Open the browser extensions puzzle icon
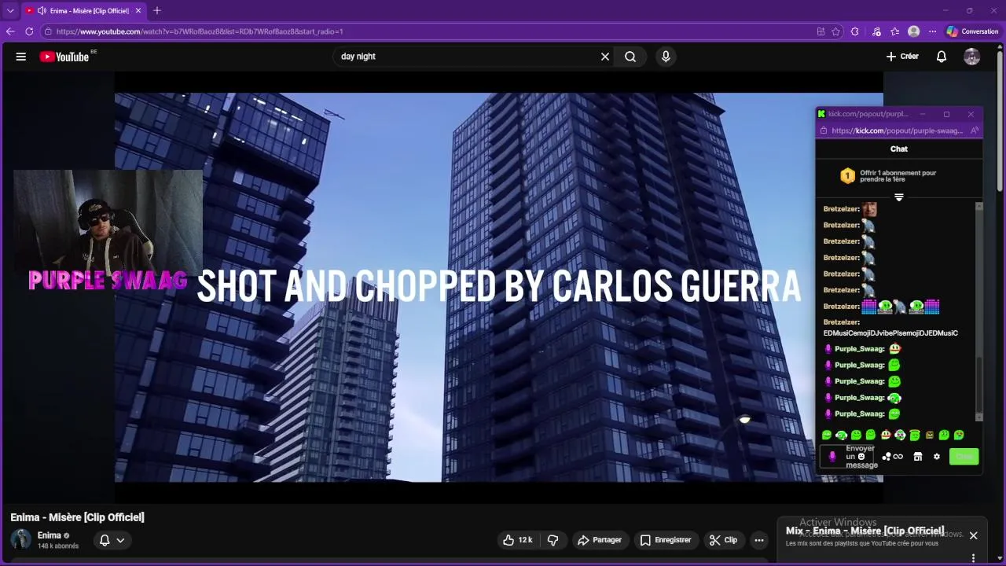 (x=855, y=31)
